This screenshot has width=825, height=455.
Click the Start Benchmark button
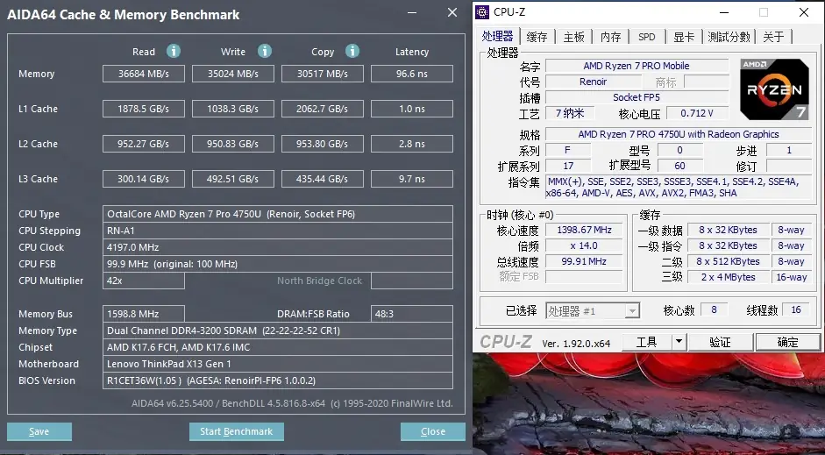(236, 431)
